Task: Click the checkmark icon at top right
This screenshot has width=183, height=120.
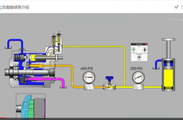Action: pos(176,7)
